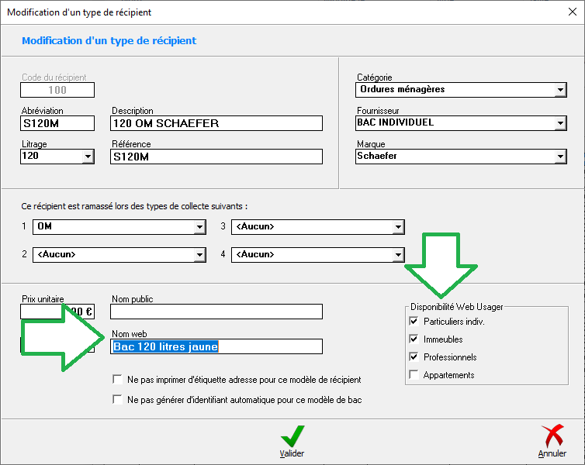Open collection type 2 dropdown
Image resolution: width=585 pixels, height=465 pixels.
click(199, 255)
